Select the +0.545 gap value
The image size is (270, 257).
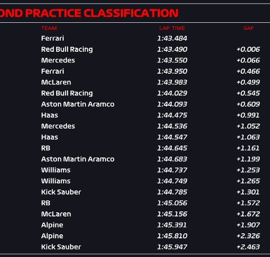tap(248, 93)
